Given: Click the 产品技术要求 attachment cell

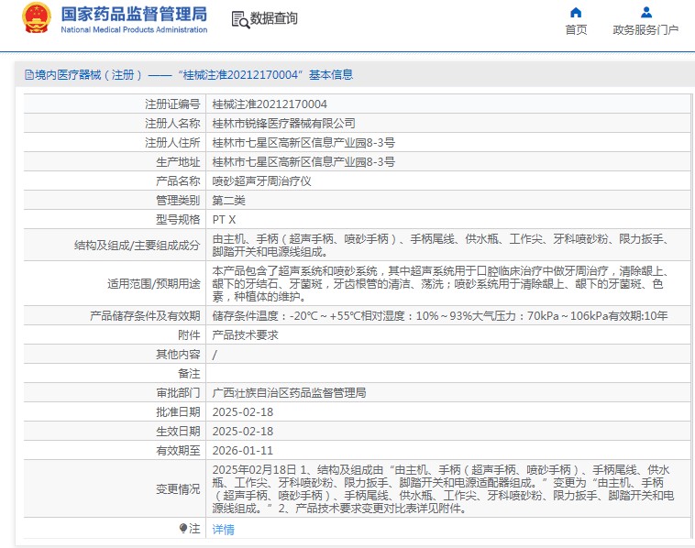Looking at the screenshot, I should [245, 335].
